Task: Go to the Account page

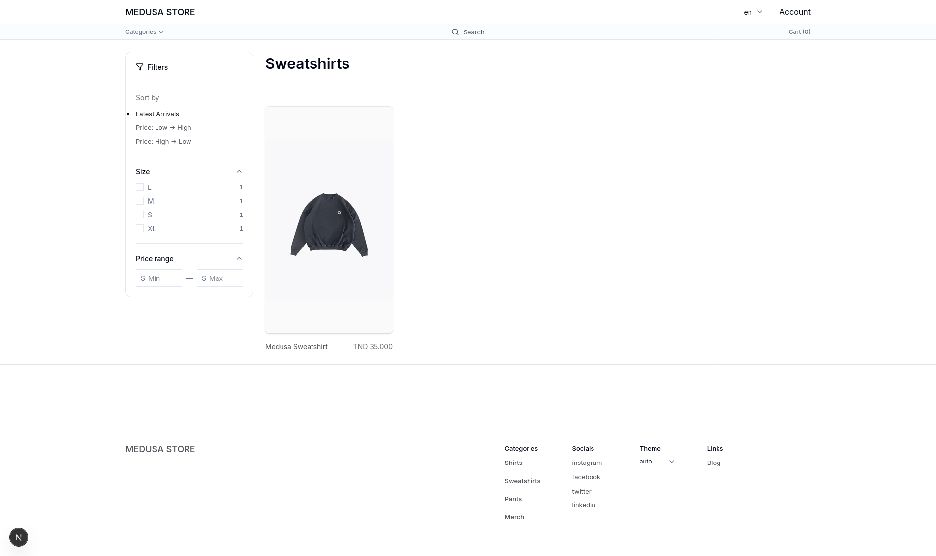Action: [795, 12]
